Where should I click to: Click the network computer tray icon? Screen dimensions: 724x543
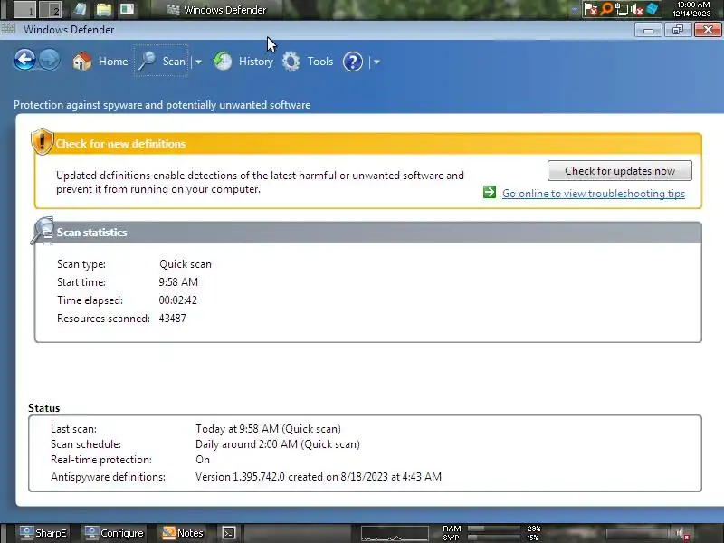coord(622,9)
